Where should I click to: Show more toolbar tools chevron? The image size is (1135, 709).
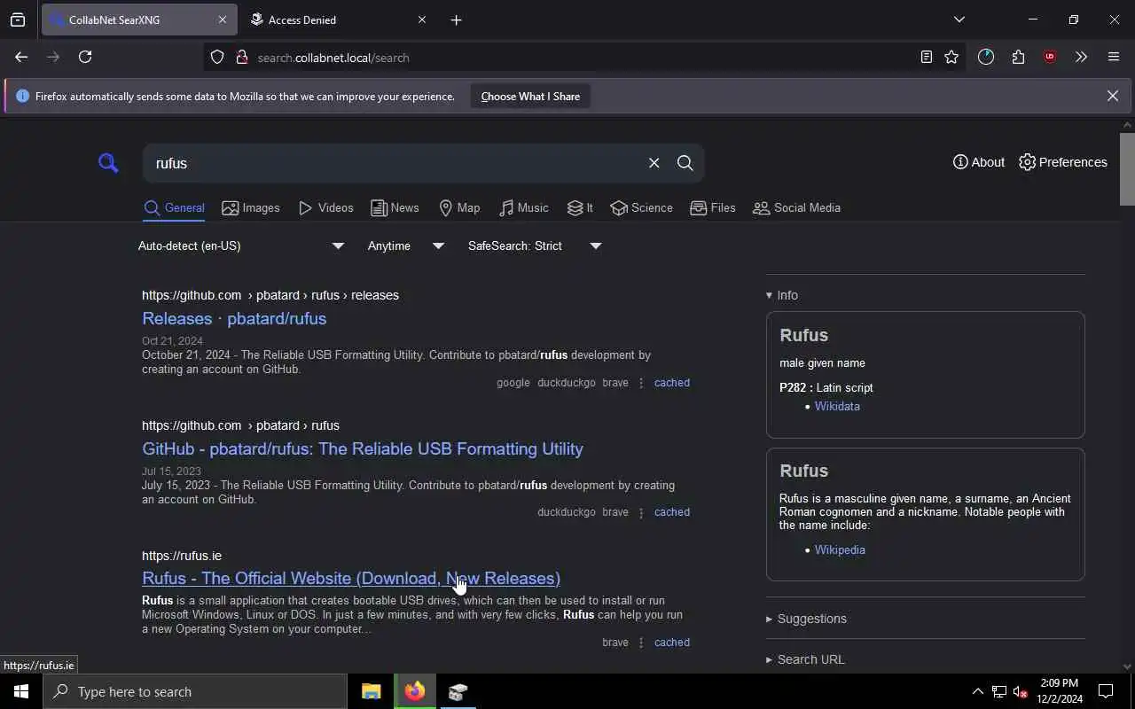click(x=1081, y=57)
